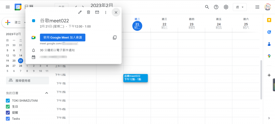Screen dimensions: 275x124
Task: Open the account profile avatar
Action: [268, 7]
